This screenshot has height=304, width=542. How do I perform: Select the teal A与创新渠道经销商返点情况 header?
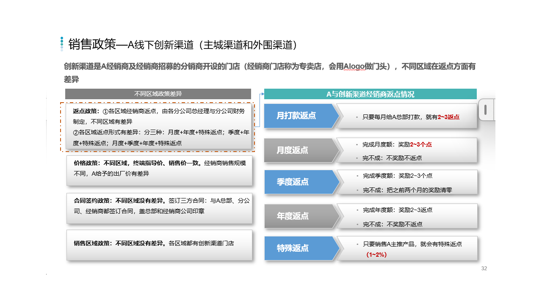(370, 94)
